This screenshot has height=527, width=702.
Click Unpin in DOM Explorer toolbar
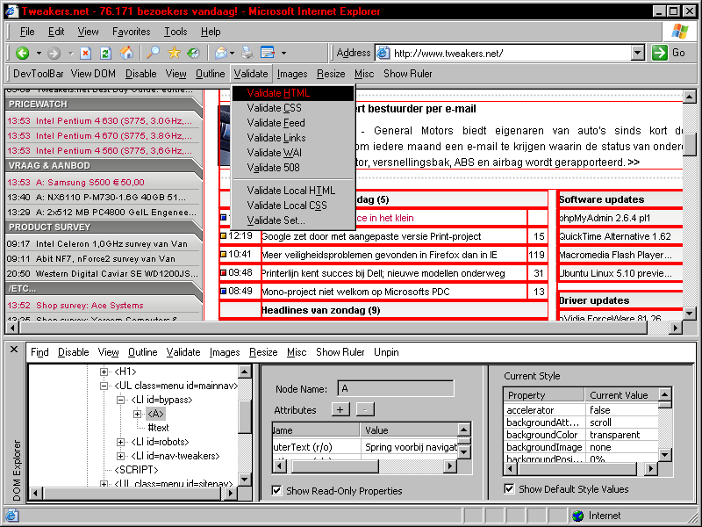386,352
